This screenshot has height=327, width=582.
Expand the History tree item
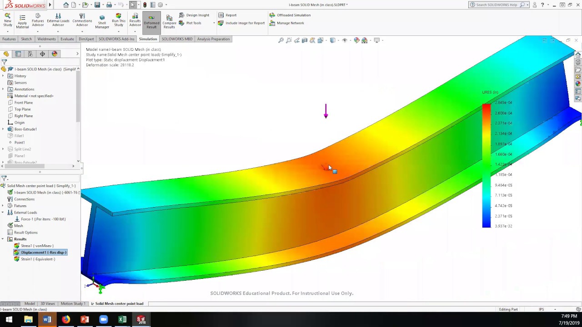pos(3,76)
